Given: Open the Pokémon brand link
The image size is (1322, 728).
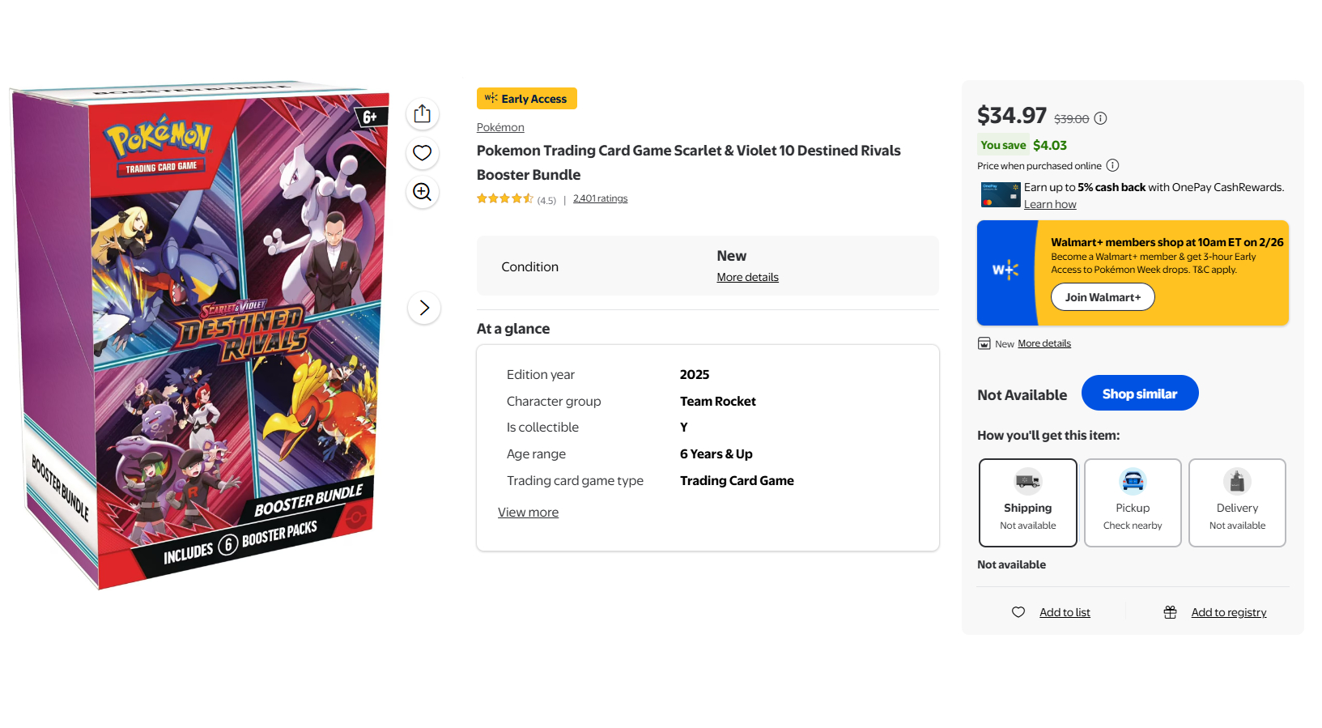Looking at the screenshot, I should (500, 127).
